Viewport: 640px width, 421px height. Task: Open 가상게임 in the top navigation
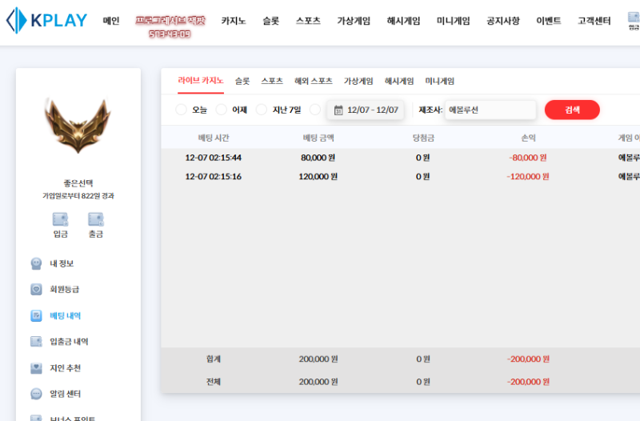tap(354, 21)
